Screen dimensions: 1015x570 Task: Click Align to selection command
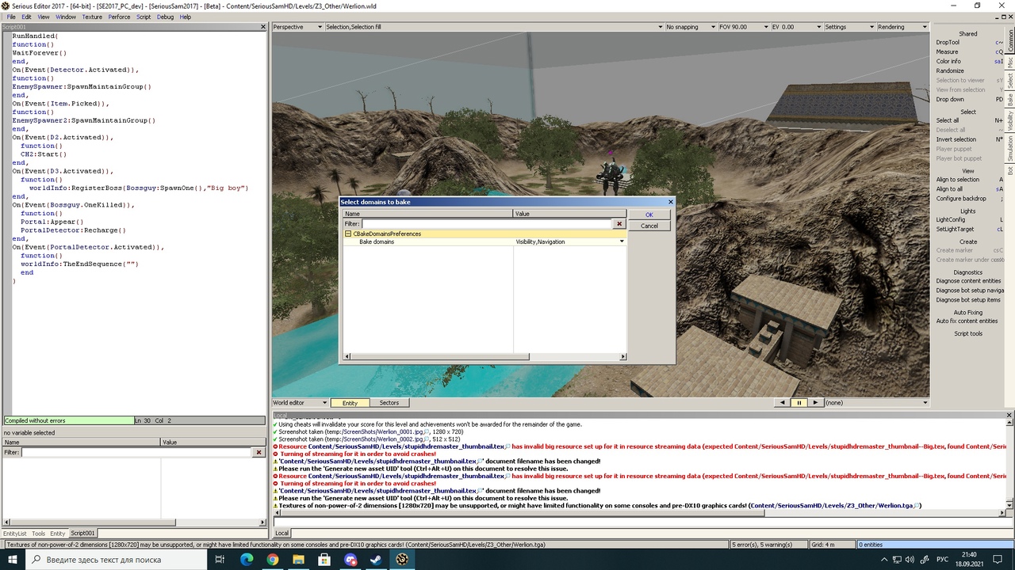tap(958, 180)
